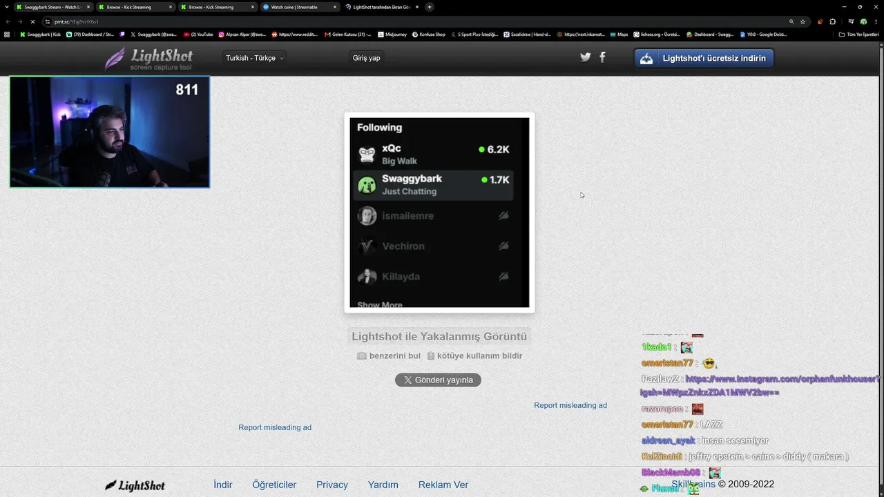The width and height of the screenshot is (884, 497).
Task: Open LightShot's Facebook page icon
Action: click(x=602, y=57)
